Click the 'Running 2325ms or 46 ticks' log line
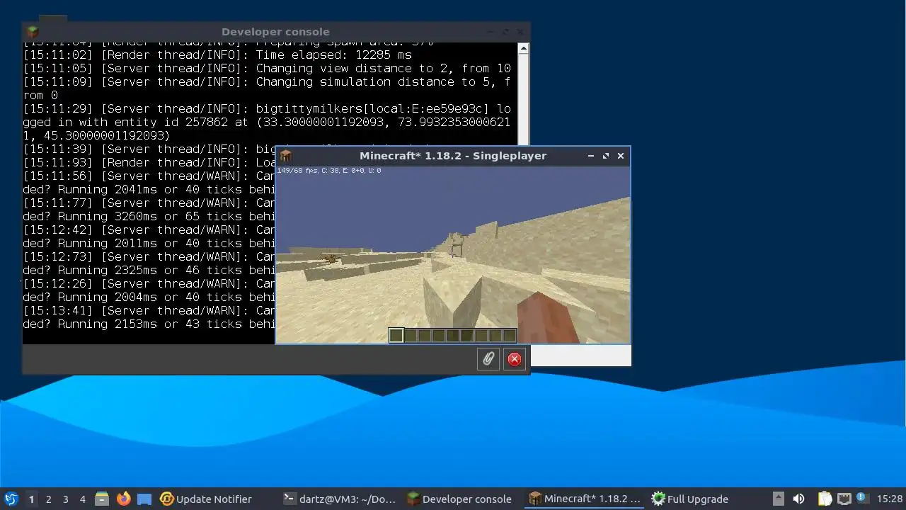906x510 pixels. (149, 271)
